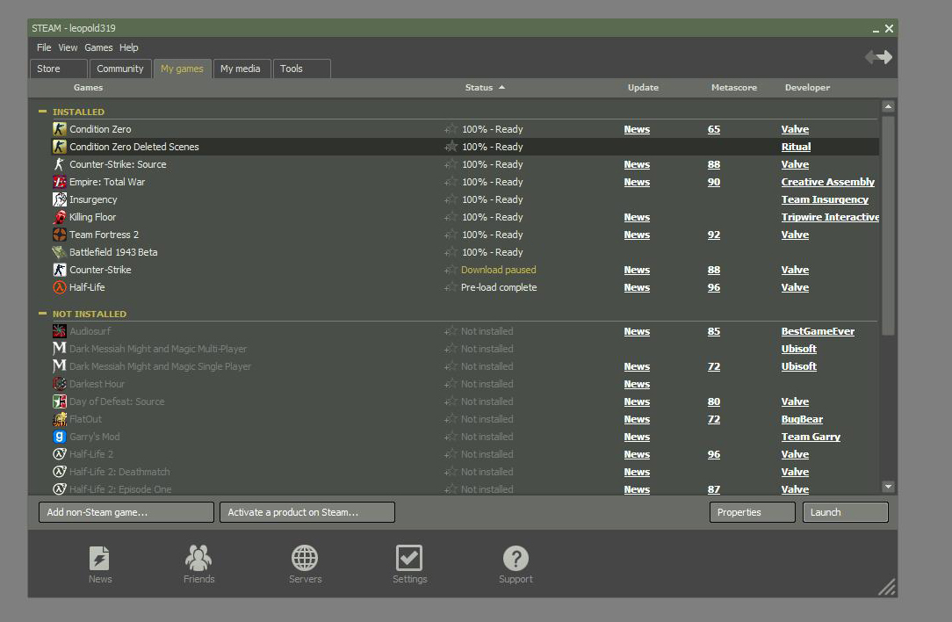Click the Condition Zero Deleted Scenes icon
Viewport: 952px width, 622px height.
click(x=60, y=147)
